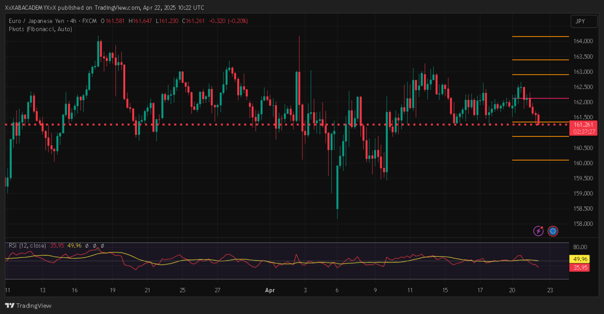Viewport: 604px width, 314px height.
Task: Click the date label 11 at far left
Action: pyautogui.click(x=7, y=290)
